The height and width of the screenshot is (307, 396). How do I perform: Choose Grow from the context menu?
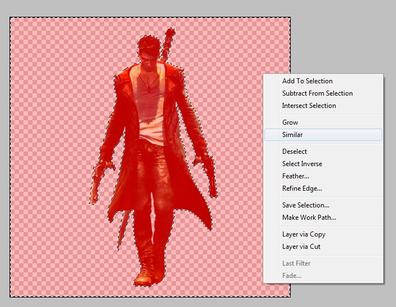[x=323, y=122]
